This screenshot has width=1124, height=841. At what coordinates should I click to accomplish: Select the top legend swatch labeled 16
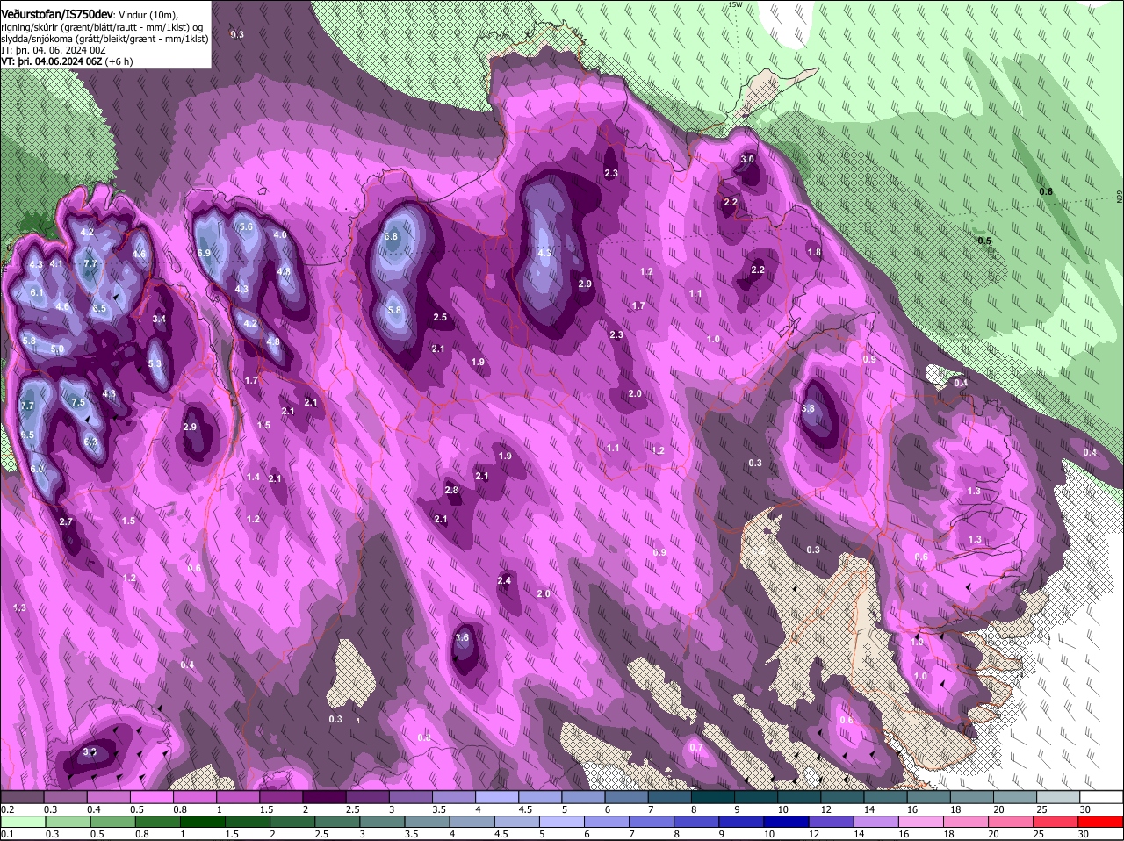pos(928,796)
